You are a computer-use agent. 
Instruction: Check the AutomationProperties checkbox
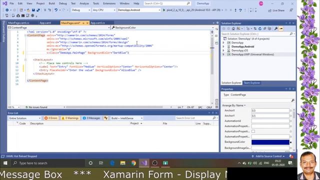point(253,131)
